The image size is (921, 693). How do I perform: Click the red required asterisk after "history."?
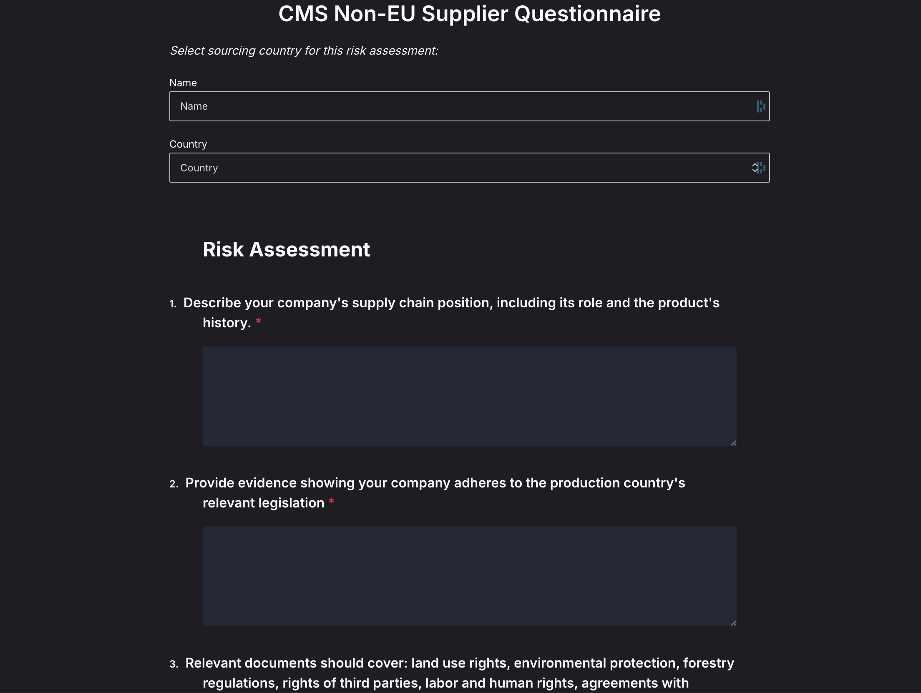click(x=259, y=321)
